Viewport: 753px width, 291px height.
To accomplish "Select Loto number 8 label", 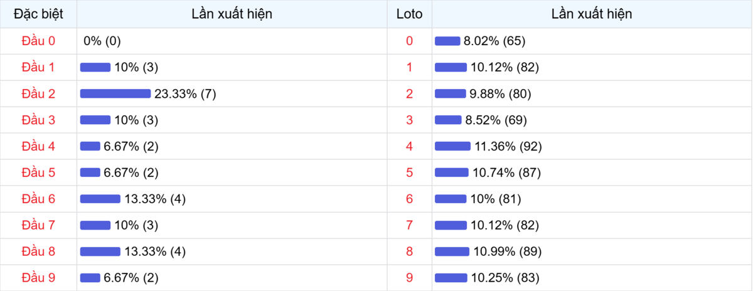I will click(409, 251).
